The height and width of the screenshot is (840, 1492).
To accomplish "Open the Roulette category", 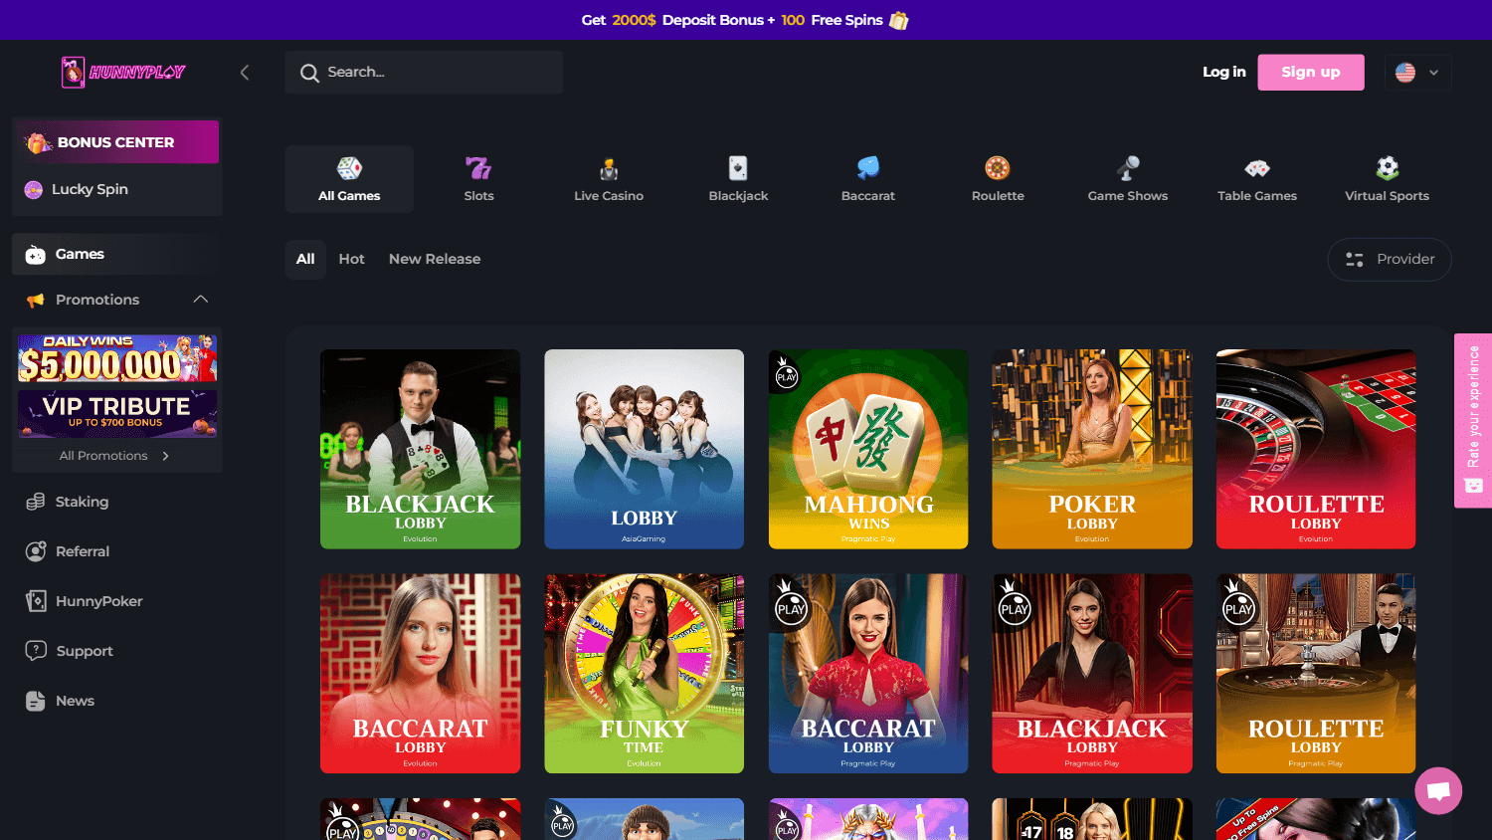I will [997, 179].
